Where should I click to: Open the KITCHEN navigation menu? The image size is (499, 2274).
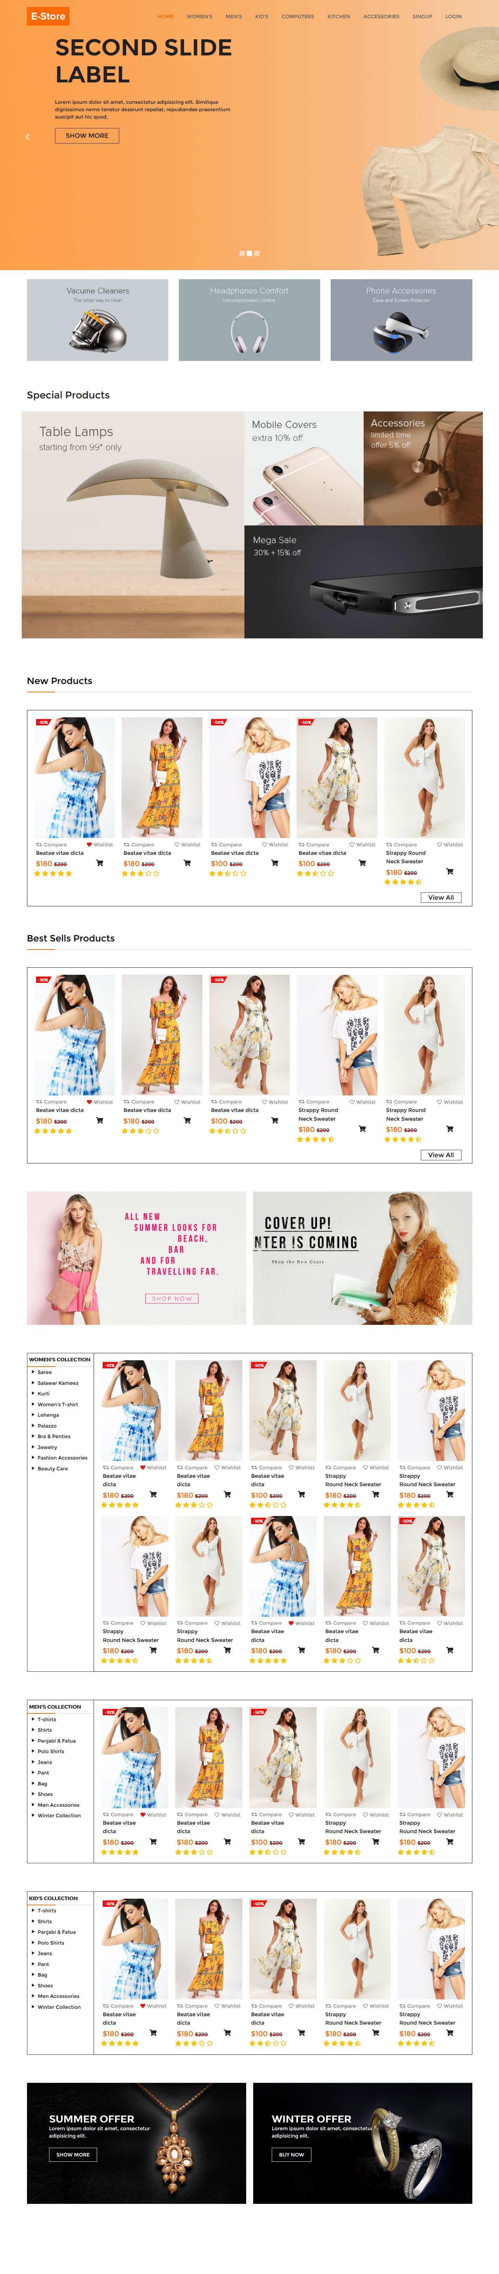tap(338, 16)
